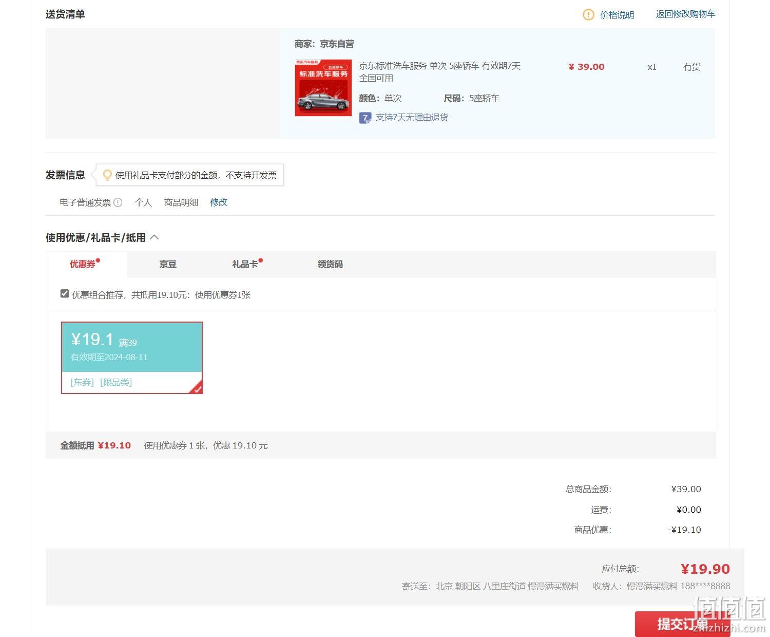Submit order with 提交订单 button

(x=683, y=624)
